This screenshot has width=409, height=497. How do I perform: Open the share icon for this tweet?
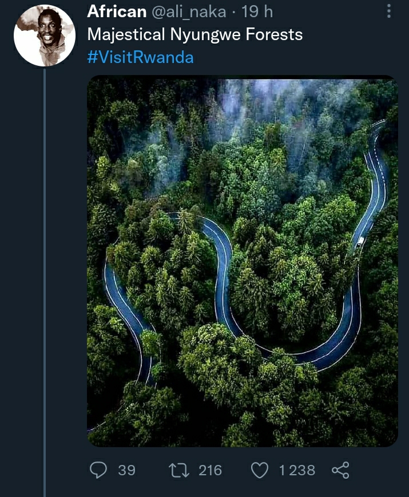click(x=340, y=470)
